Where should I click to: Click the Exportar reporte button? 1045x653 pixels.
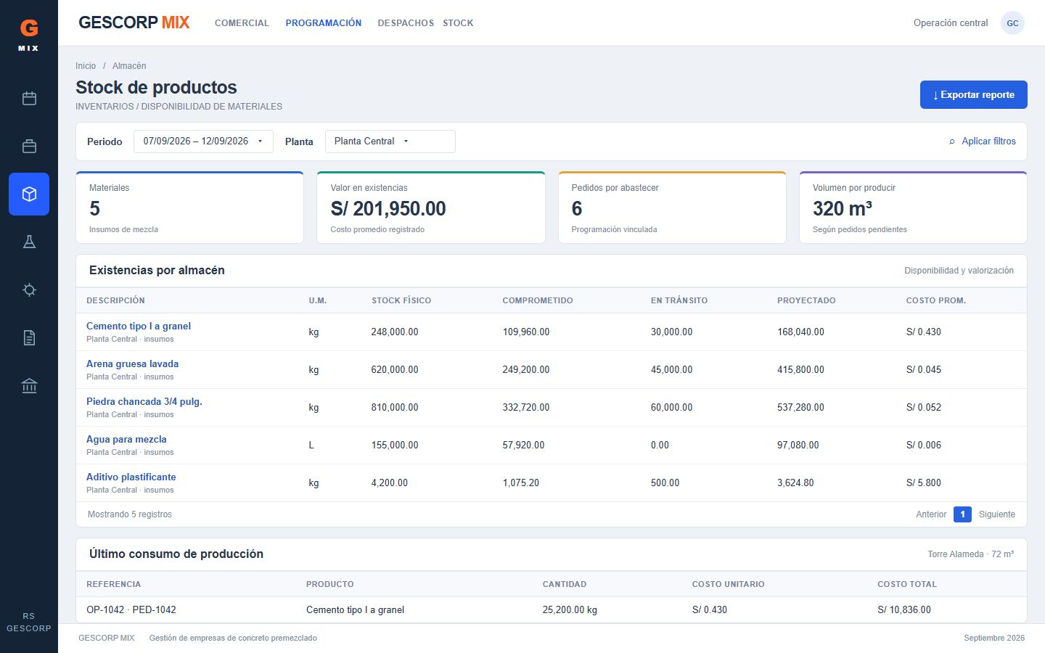tap(974, 95)
